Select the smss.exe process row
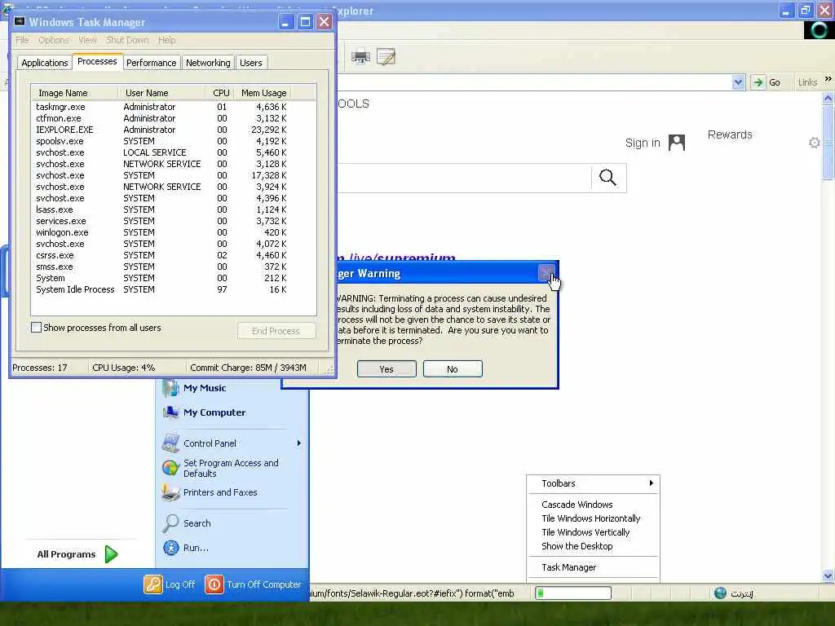 pyautogui.click(x=161, y=267)
